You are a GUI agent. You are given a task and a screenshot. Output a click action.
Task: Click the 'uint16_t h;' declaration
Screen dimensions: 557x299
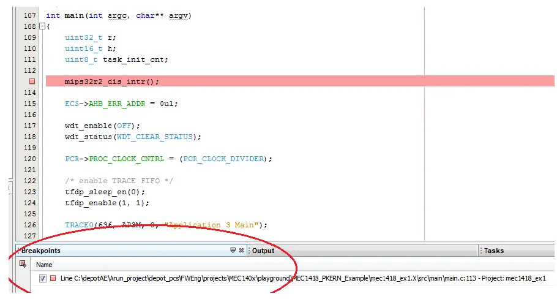tap(90, 48)
